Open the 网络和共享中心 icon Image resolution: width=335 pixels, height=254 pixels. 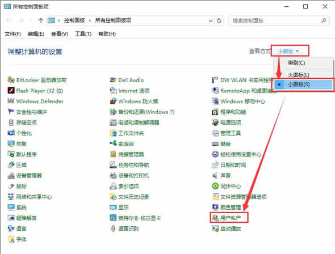(11, 197)
